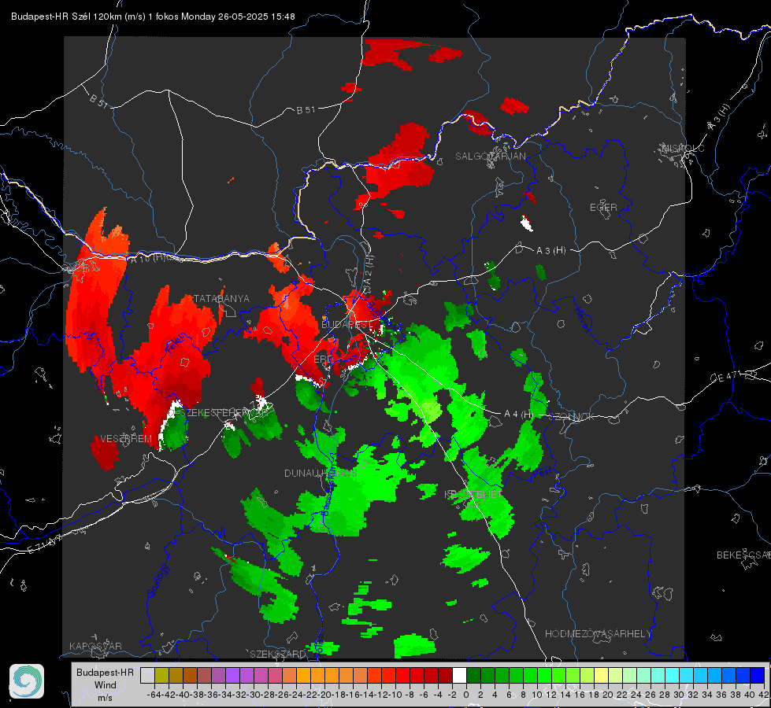Select the deep blue last swatch in legend
The width and height of the screenshot is (771, 708).
[x=758, y=675]
